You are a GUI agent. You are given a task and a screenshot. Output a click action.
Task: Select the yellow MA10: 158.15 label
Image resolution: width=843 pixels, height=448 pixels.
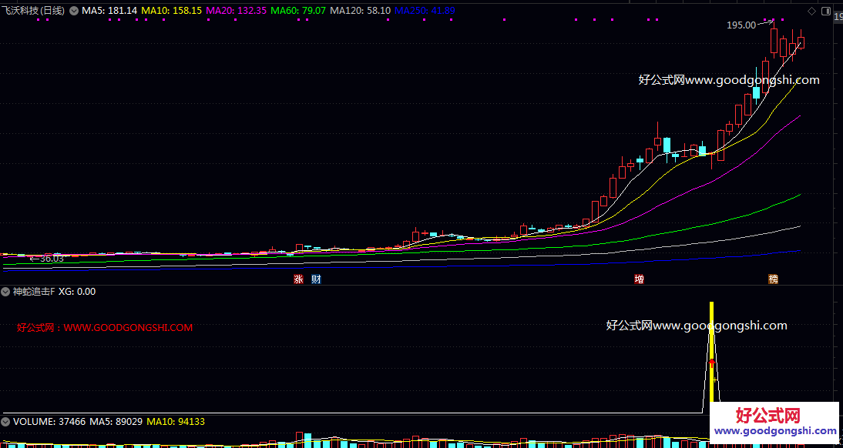[172, 11]
